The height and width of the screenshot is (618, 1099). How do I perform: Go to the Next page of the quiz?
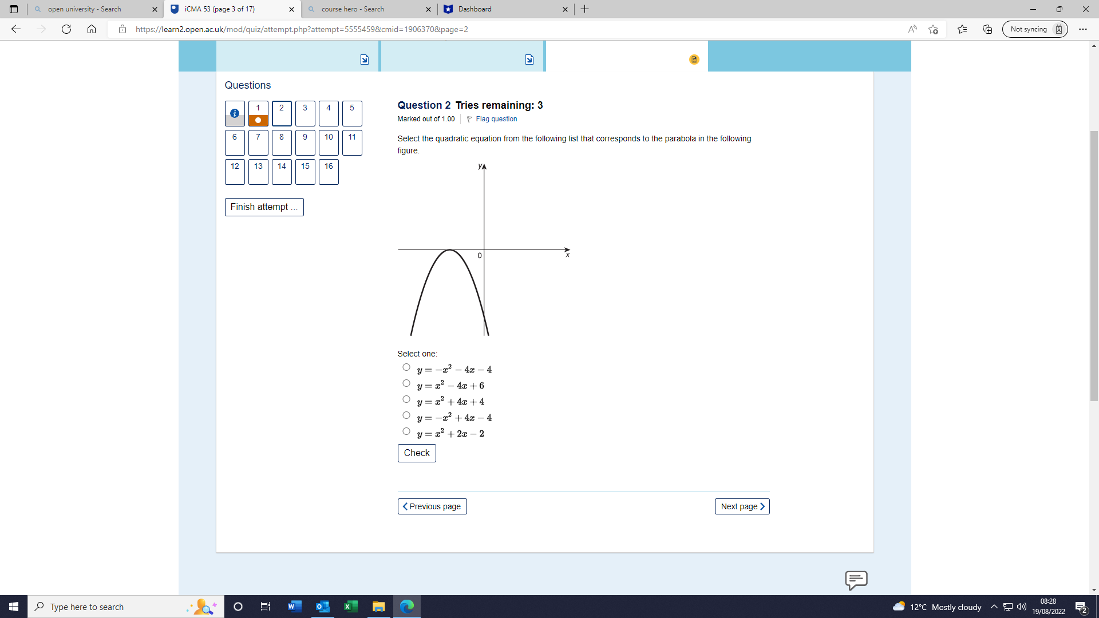tap(742, 506)
